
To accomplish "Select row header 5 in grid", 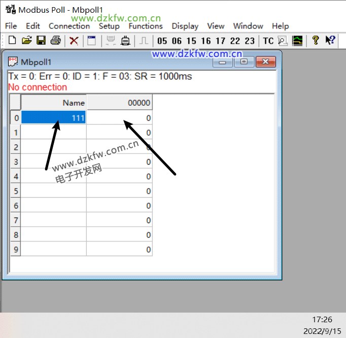I will pyautogui.click(x=16, y=191).
